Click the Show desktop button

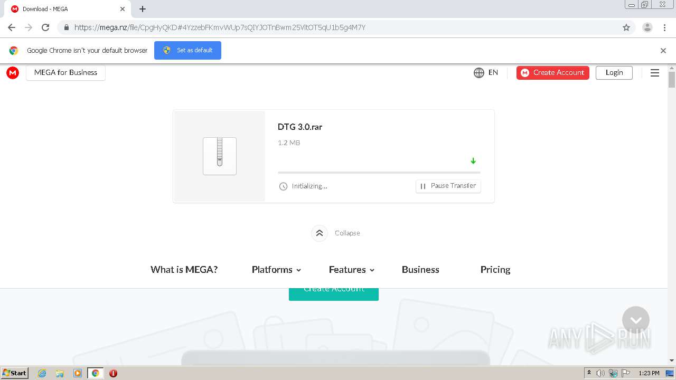click(670, 373)
